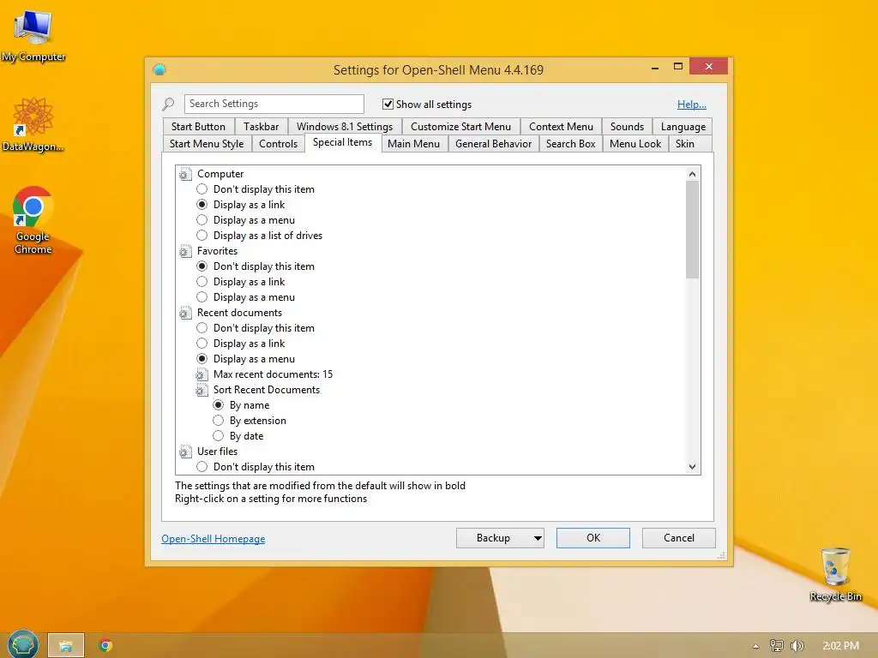878x658 pixels.
Task: Open the Open-Shell Homepage link
Action: coord(213,539)
